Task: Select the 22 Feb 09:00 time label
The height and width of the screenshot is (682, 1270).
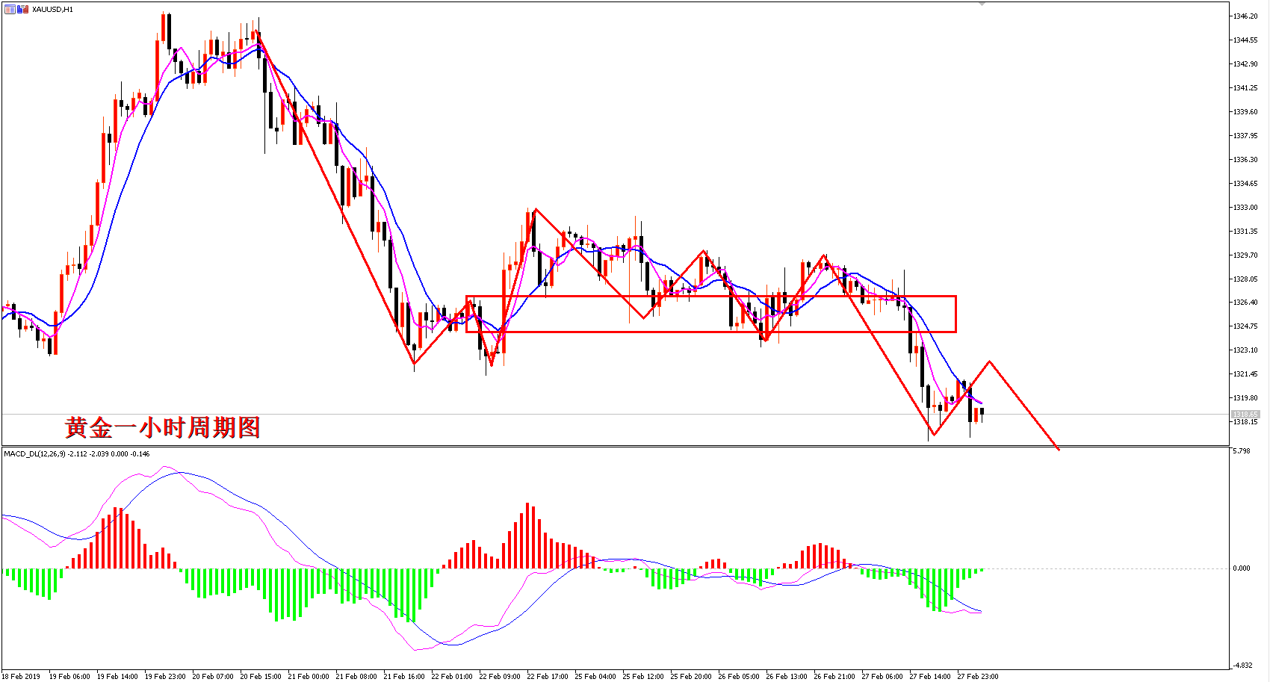Action: click(x=500, y=676)
